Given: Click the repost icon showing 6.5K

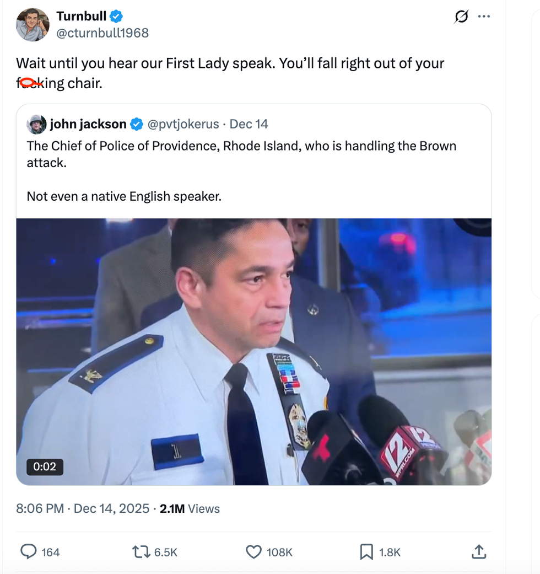Looking at the screenshot, I should pos(142,551).
